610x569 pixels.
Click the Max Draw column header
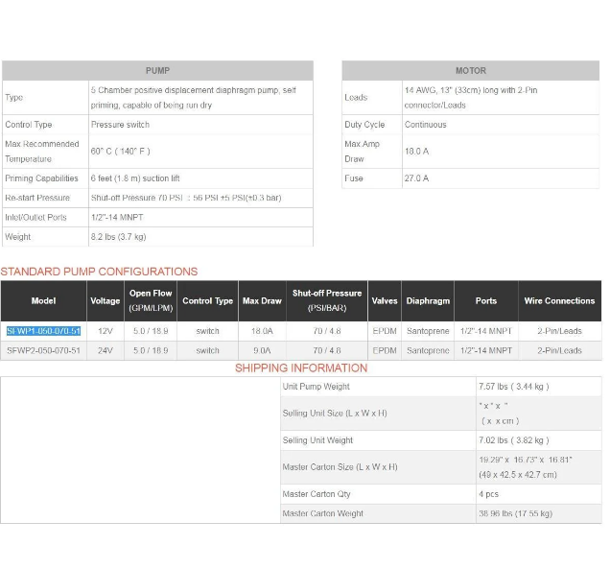point(262,301)
